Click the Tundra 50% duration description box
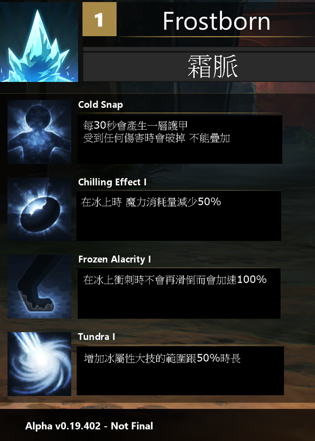The image size is (315, 441). (x=180, y=371)
